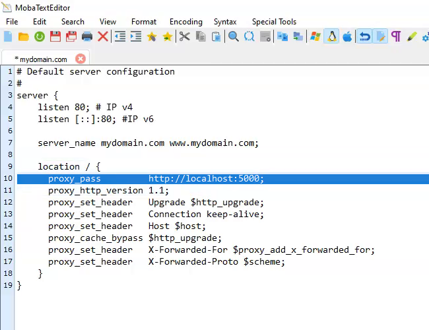
Task: Close the mydomain.com tab
Action: 81,59
